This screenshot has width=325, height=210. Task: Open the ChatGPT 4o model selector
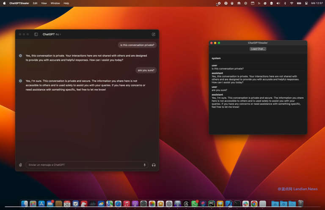click(52, 34)
